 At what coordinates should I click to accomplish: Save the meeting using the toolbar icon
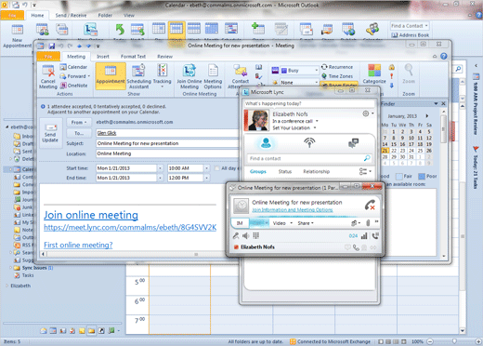[52, 46]
